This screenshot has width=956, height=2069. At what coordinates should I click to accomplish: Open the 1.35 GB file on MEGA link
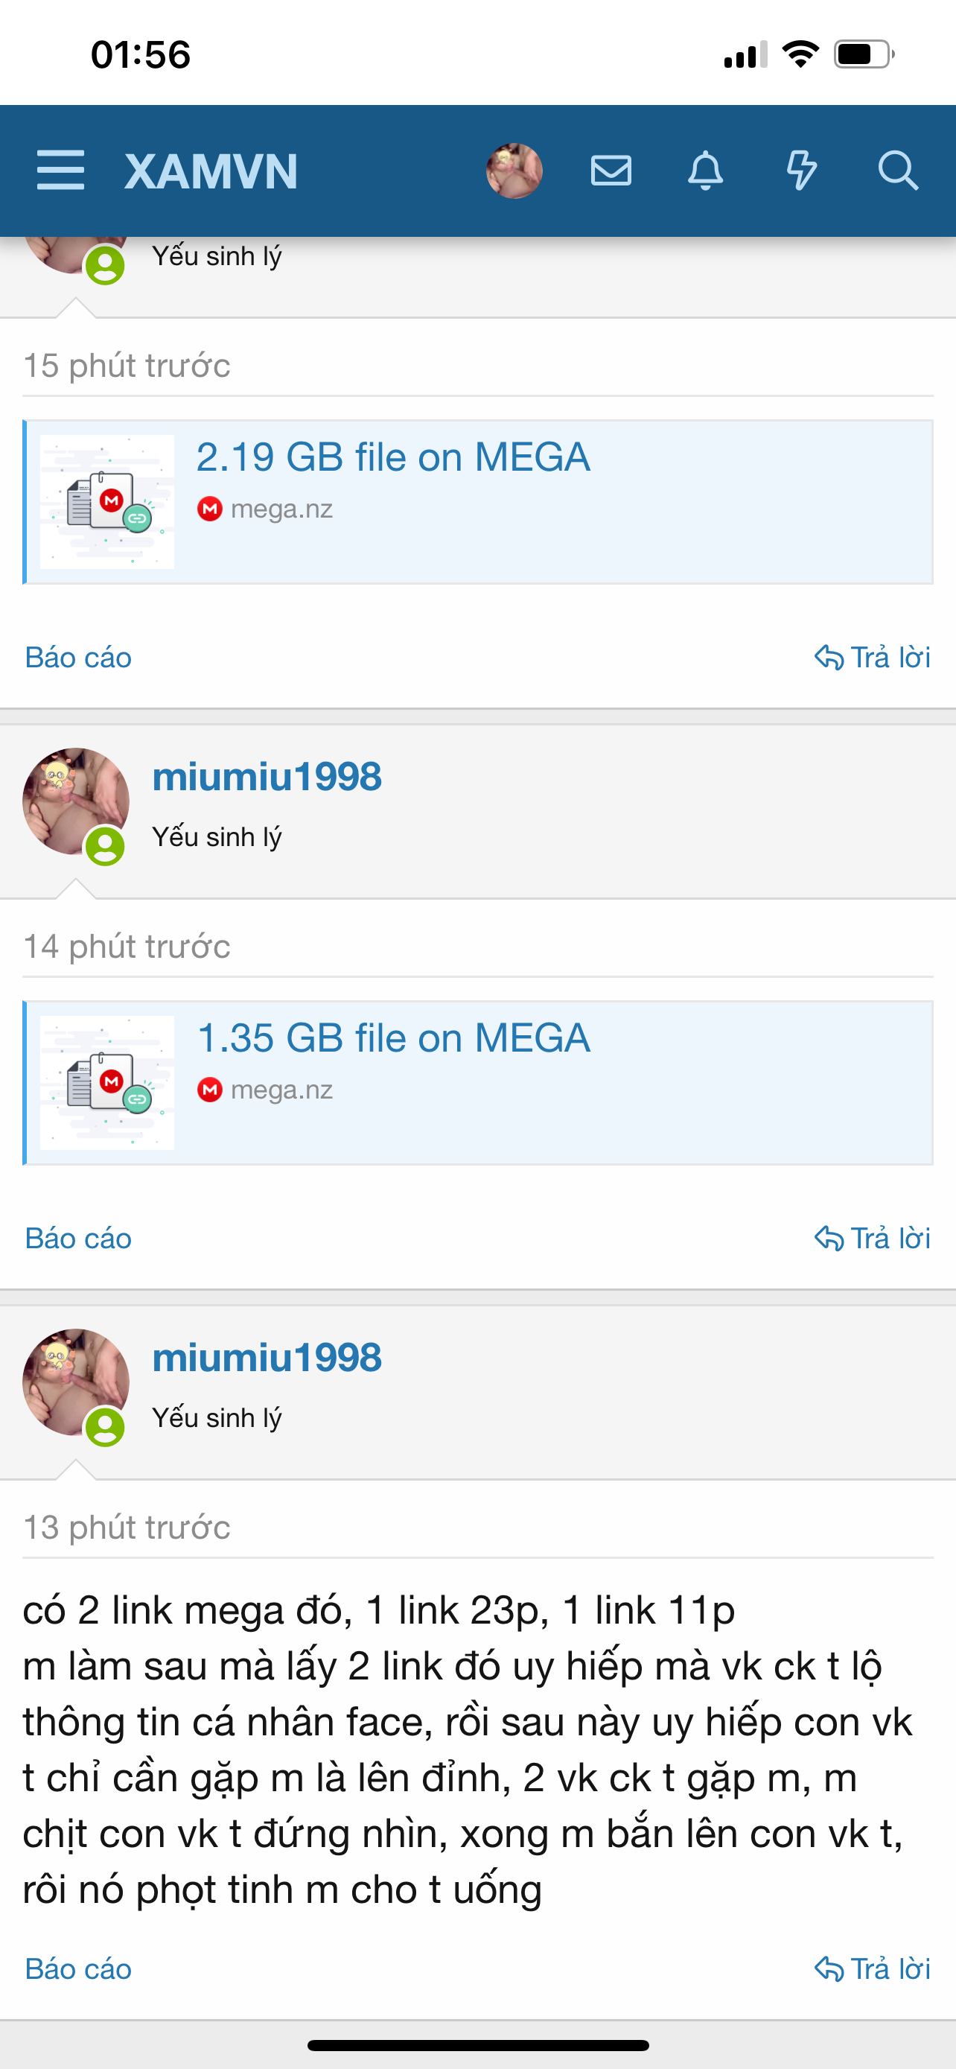coord(393,1037)
